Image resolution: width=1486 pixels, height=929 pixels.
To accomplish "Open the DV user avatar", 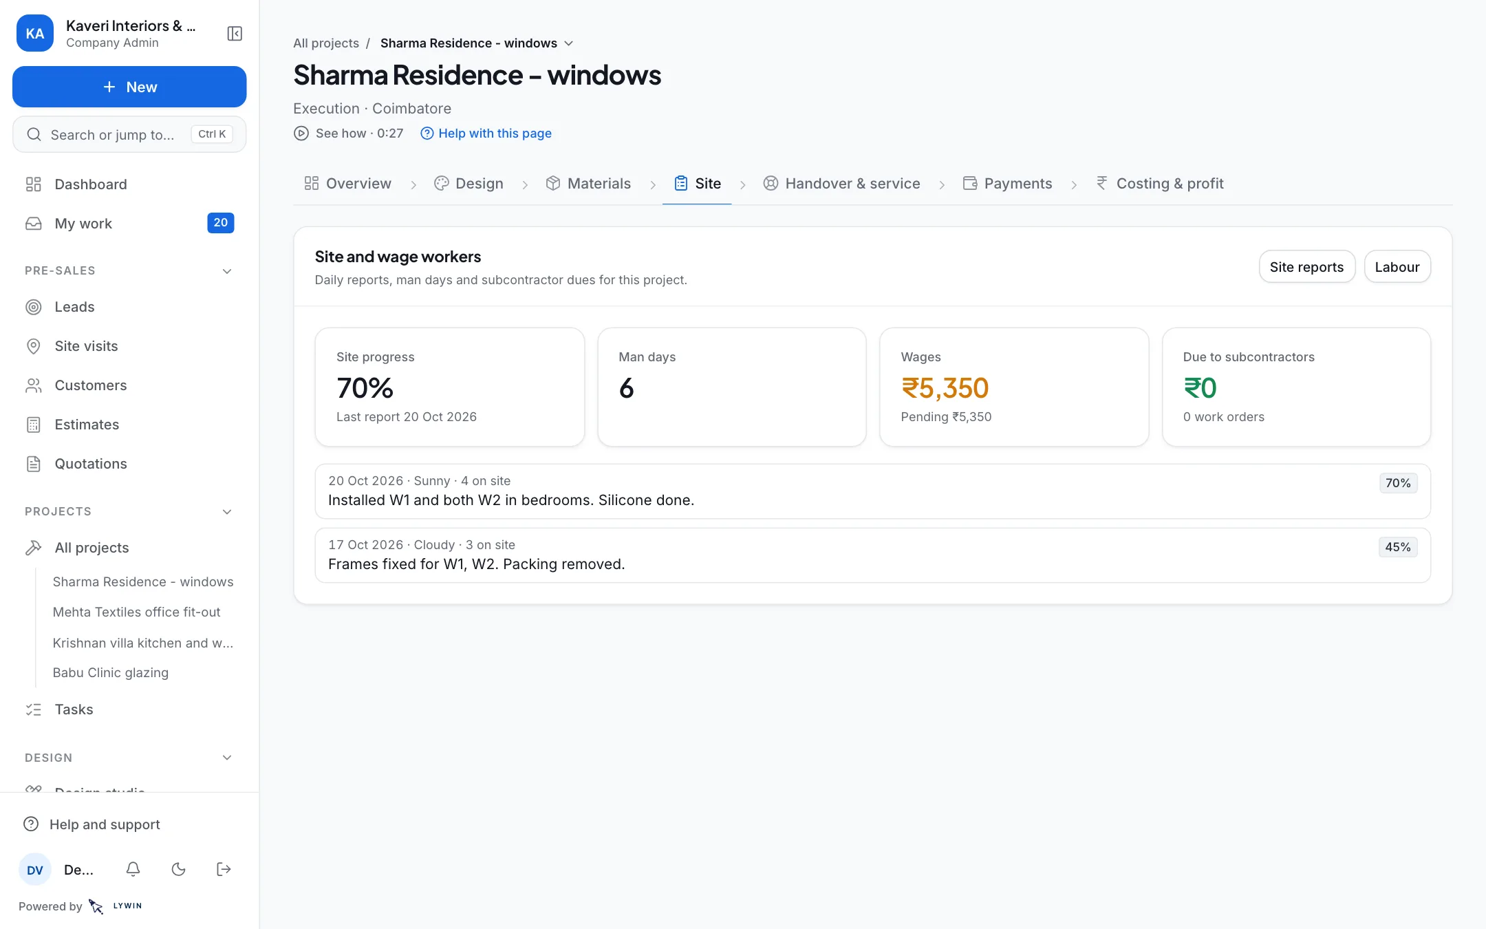I will point(35,870).
